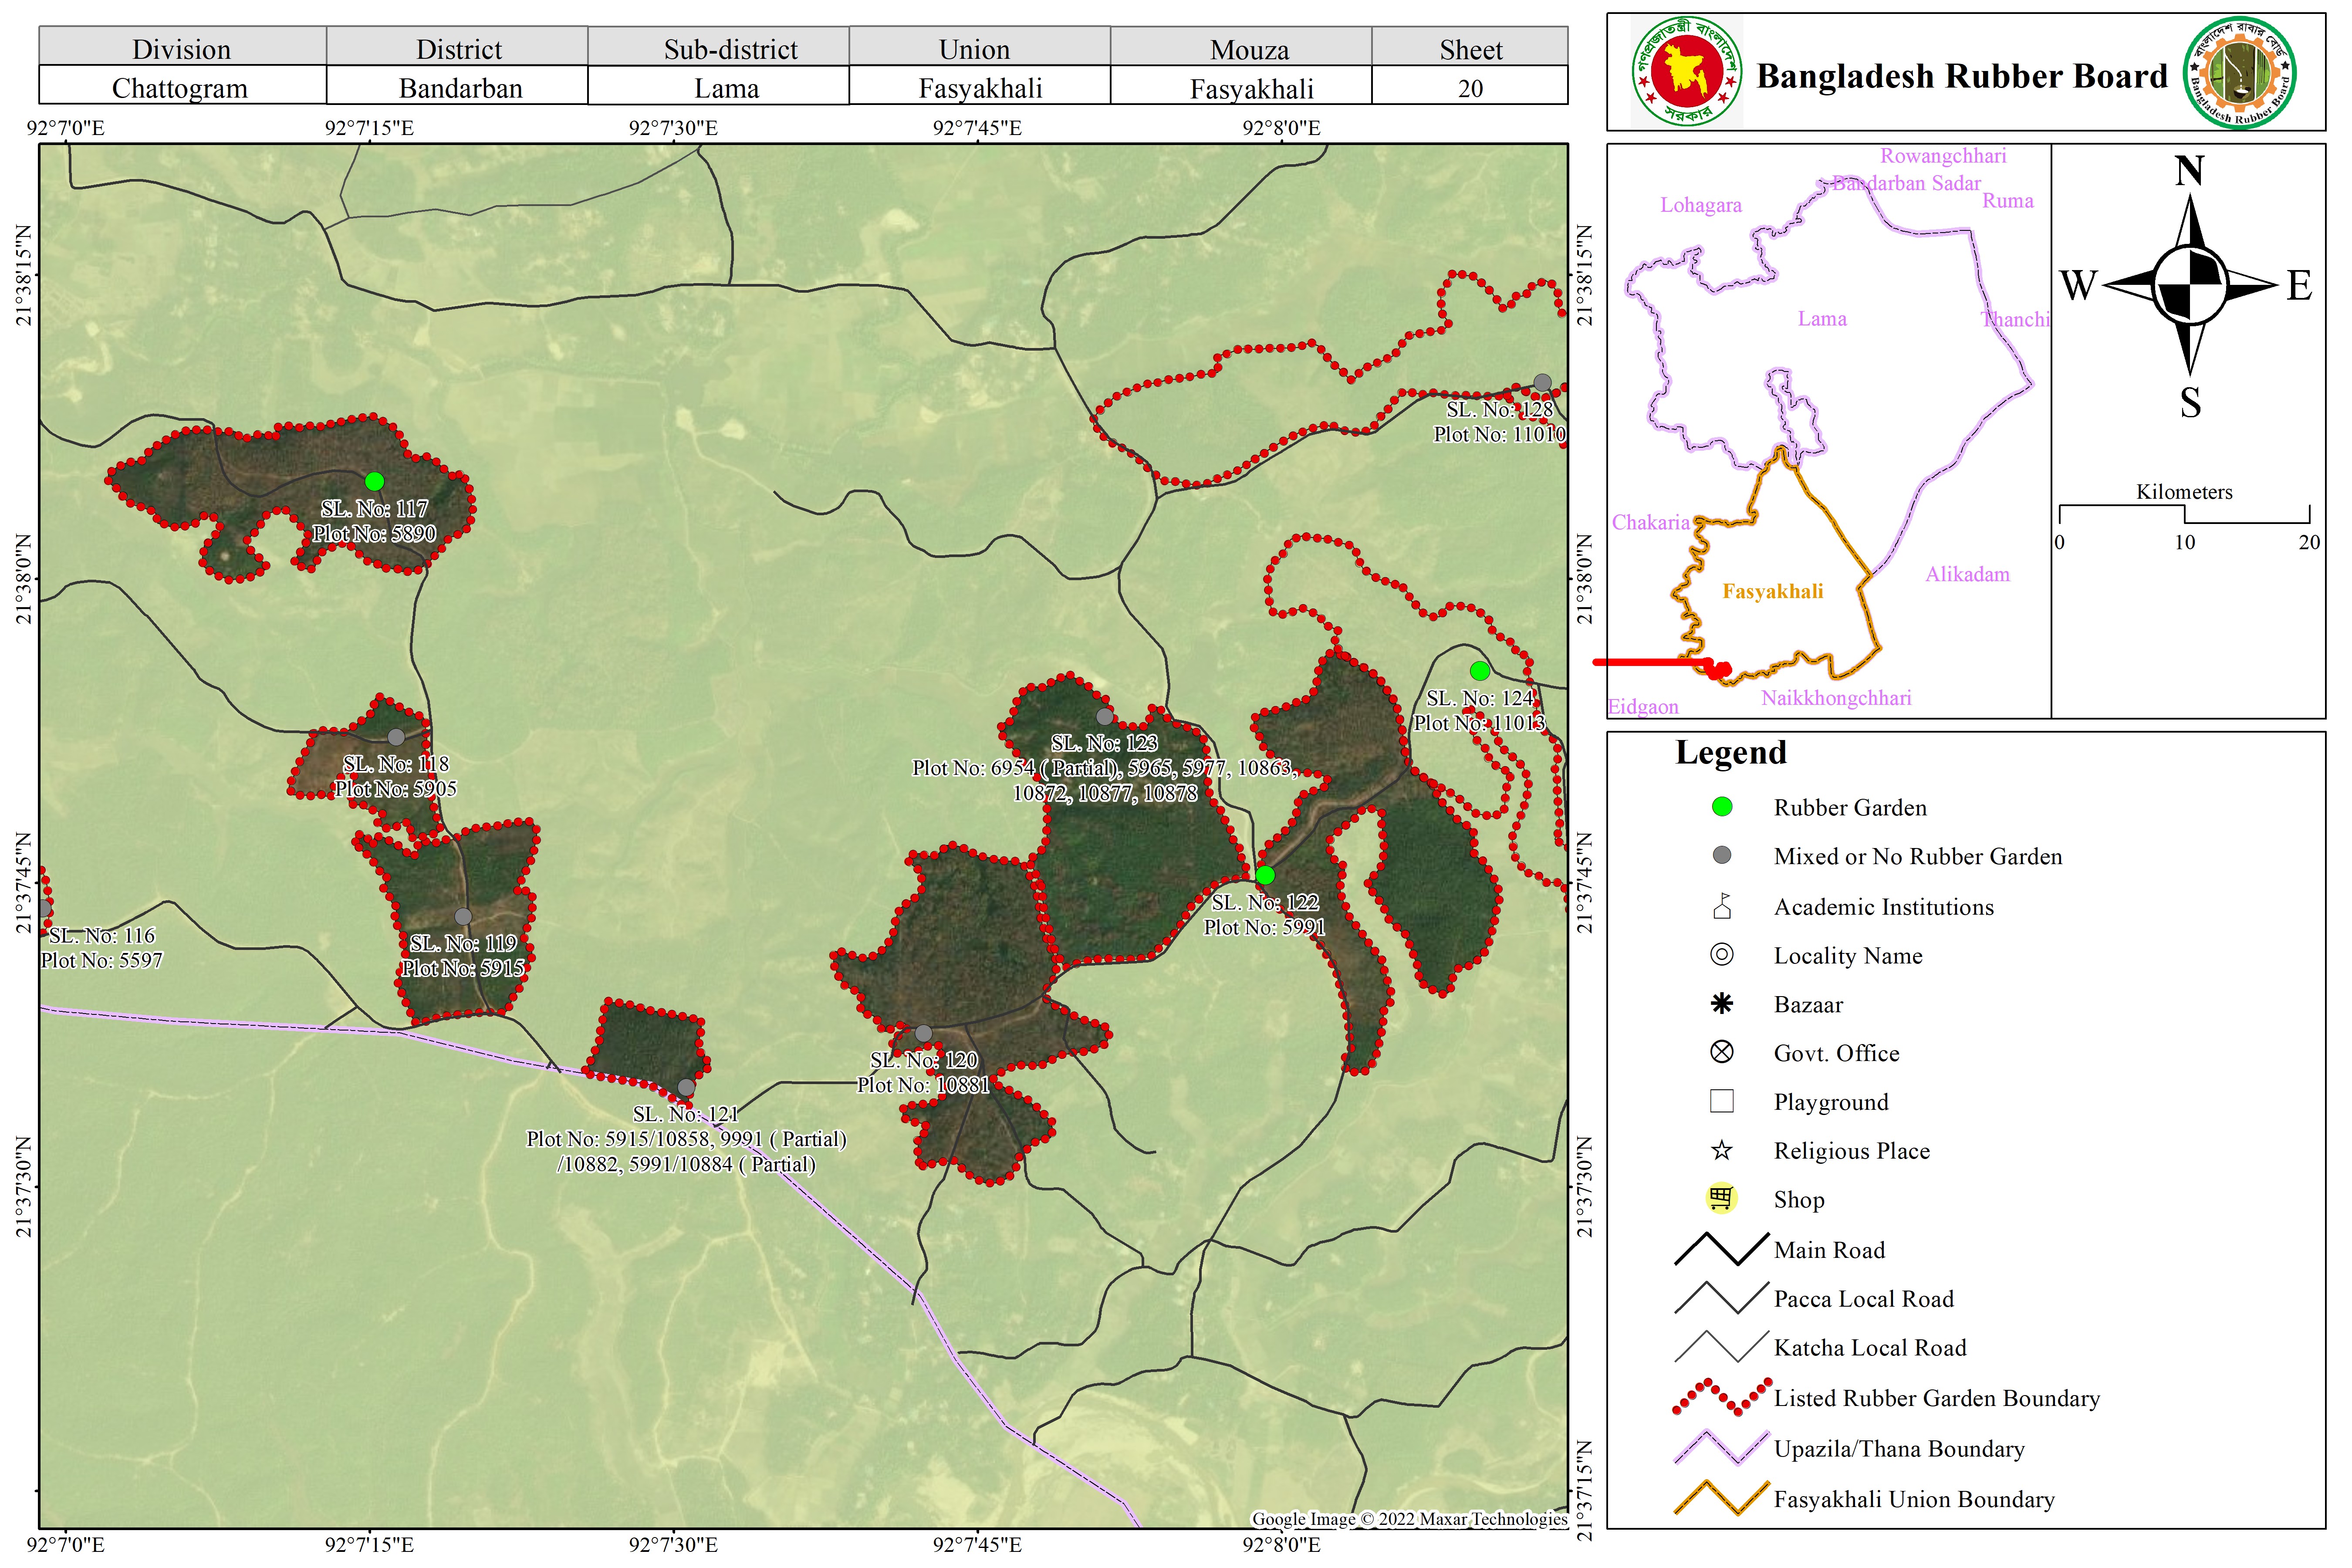Click the Bangladesh Rubber Board circular logo
This screenshot has width=2352, height=1568.
[2239, 73]
